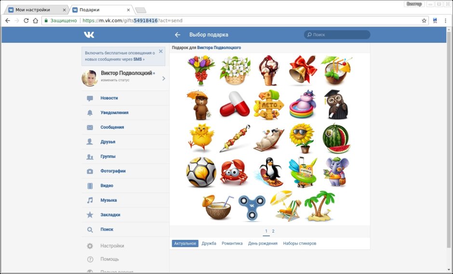Choose the coconut cocktail with cherry gift
453x274 pixels.
click(336, 70)
